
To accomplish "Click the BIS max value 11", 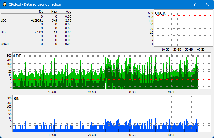I will pyautogui.click(x=55, y=32).
